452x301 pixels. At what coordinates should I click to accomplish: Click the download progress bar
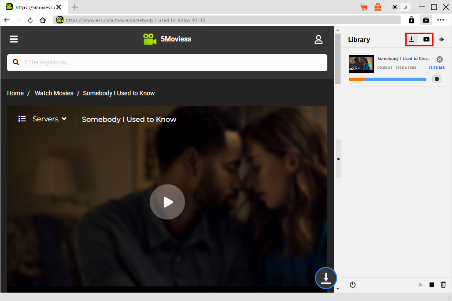(387, 79)
